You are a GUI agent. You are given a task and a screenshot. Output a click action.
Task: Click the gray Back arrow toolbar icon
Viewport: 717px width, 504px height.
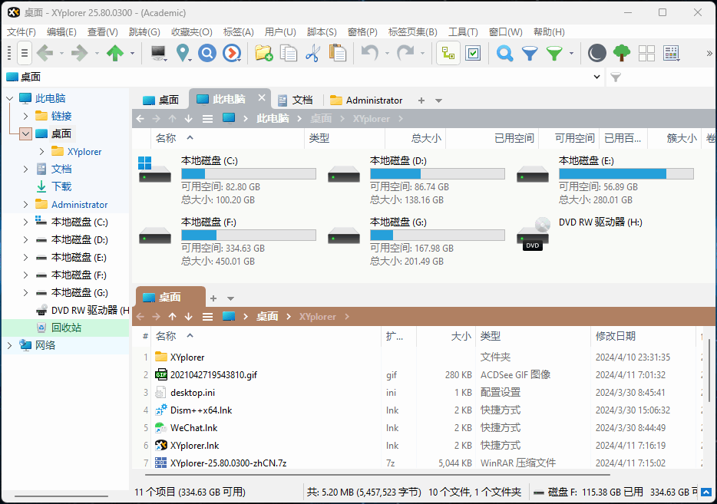(x=45, y=53)
